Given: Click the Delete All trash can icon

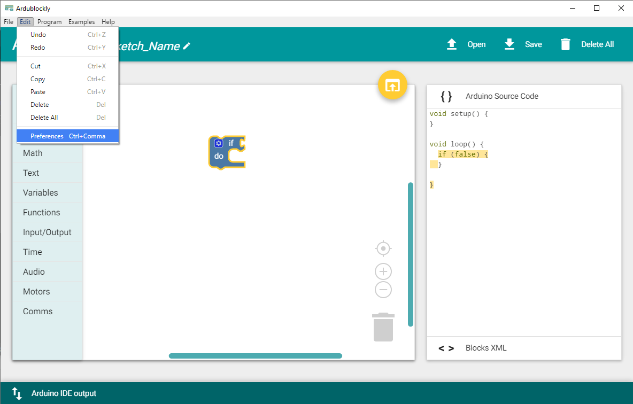Looking at the screenshot, I should tap(566, 44).
